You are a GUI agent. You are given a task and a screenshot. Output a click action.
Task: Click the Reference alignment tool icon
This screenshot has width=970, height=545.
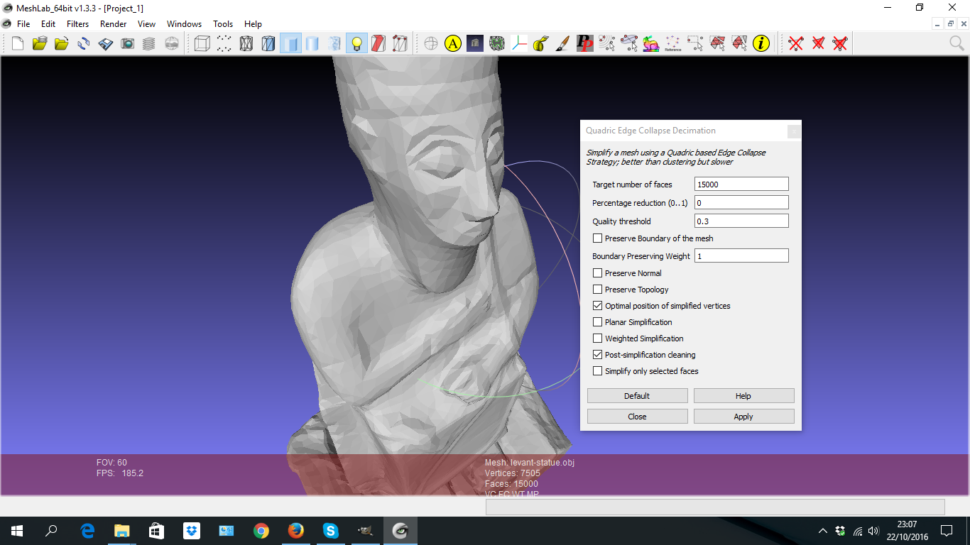[672, 44]
